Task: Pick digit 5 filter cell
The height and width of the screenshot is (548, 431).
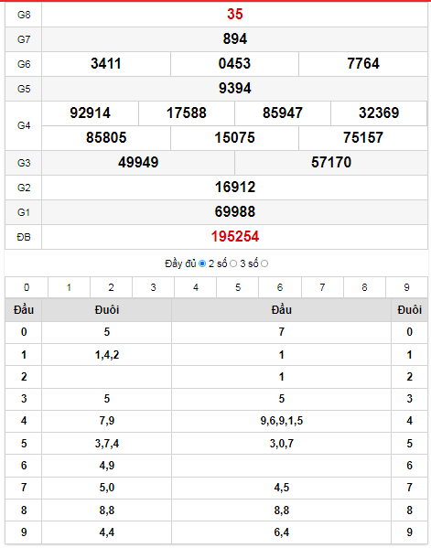Action: coord(238,287)
